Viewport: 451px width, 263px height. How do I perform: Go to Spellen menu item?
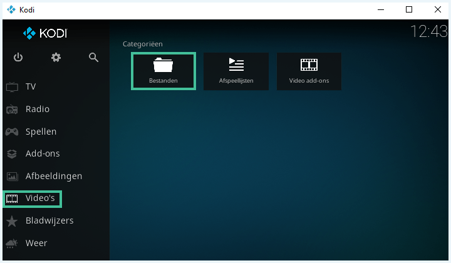click(x=41, y=131)
